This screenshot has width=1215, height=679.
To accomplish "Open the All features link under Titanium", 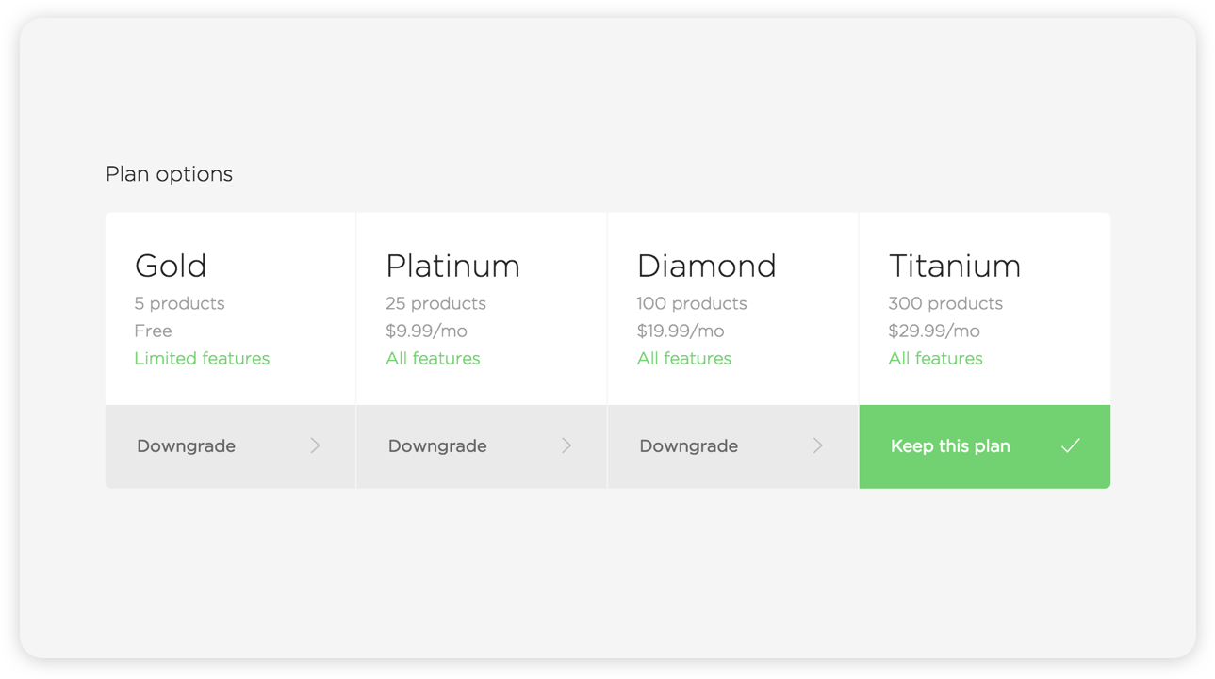I will (x=935, y=358).
